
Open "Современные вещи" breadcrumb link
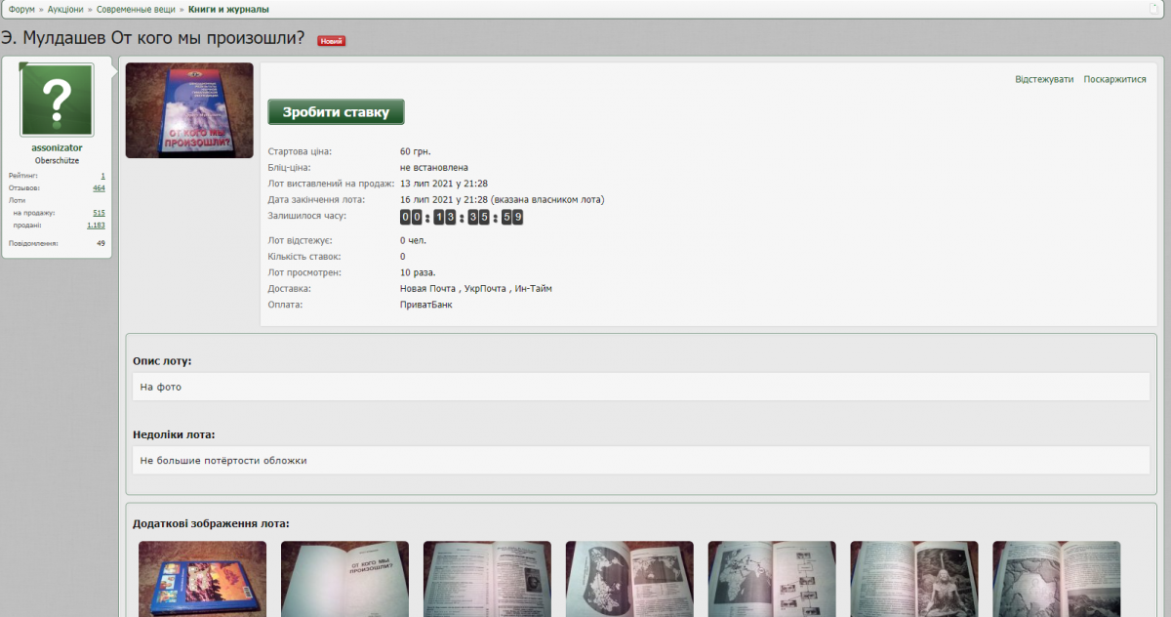tap(136, 9)
